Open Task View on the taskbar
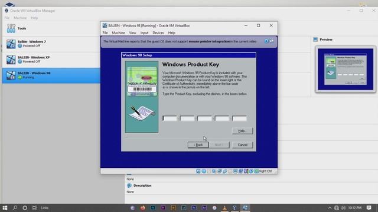Viewport: 378px width, 212px height. pos(35,208)
